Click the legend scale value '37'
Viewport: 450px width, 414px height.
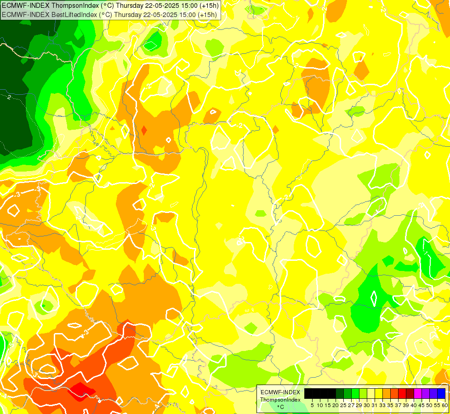pos(399,405)
